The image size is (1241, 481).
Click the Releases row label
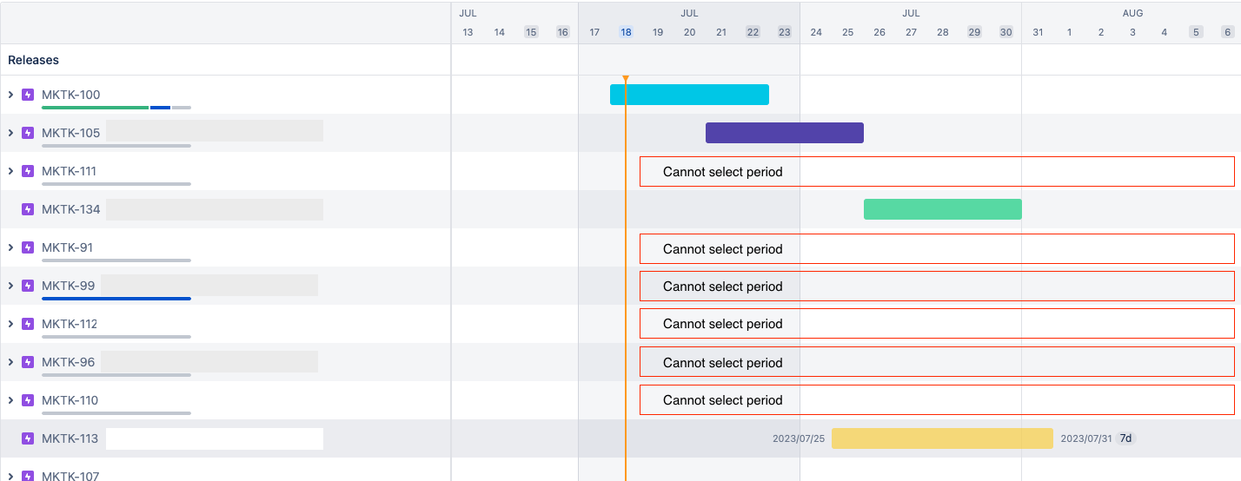pos(34,60)
